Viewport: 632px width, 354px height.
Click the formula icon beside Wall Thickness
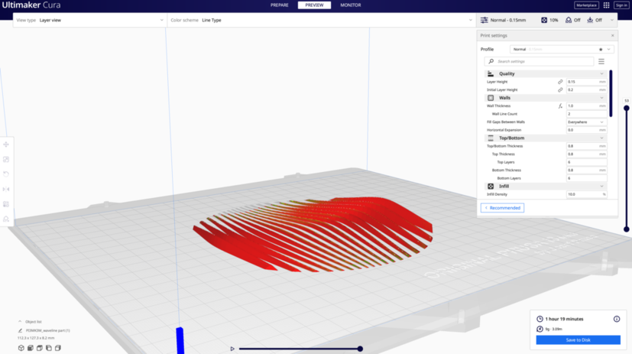pos(560,106)
